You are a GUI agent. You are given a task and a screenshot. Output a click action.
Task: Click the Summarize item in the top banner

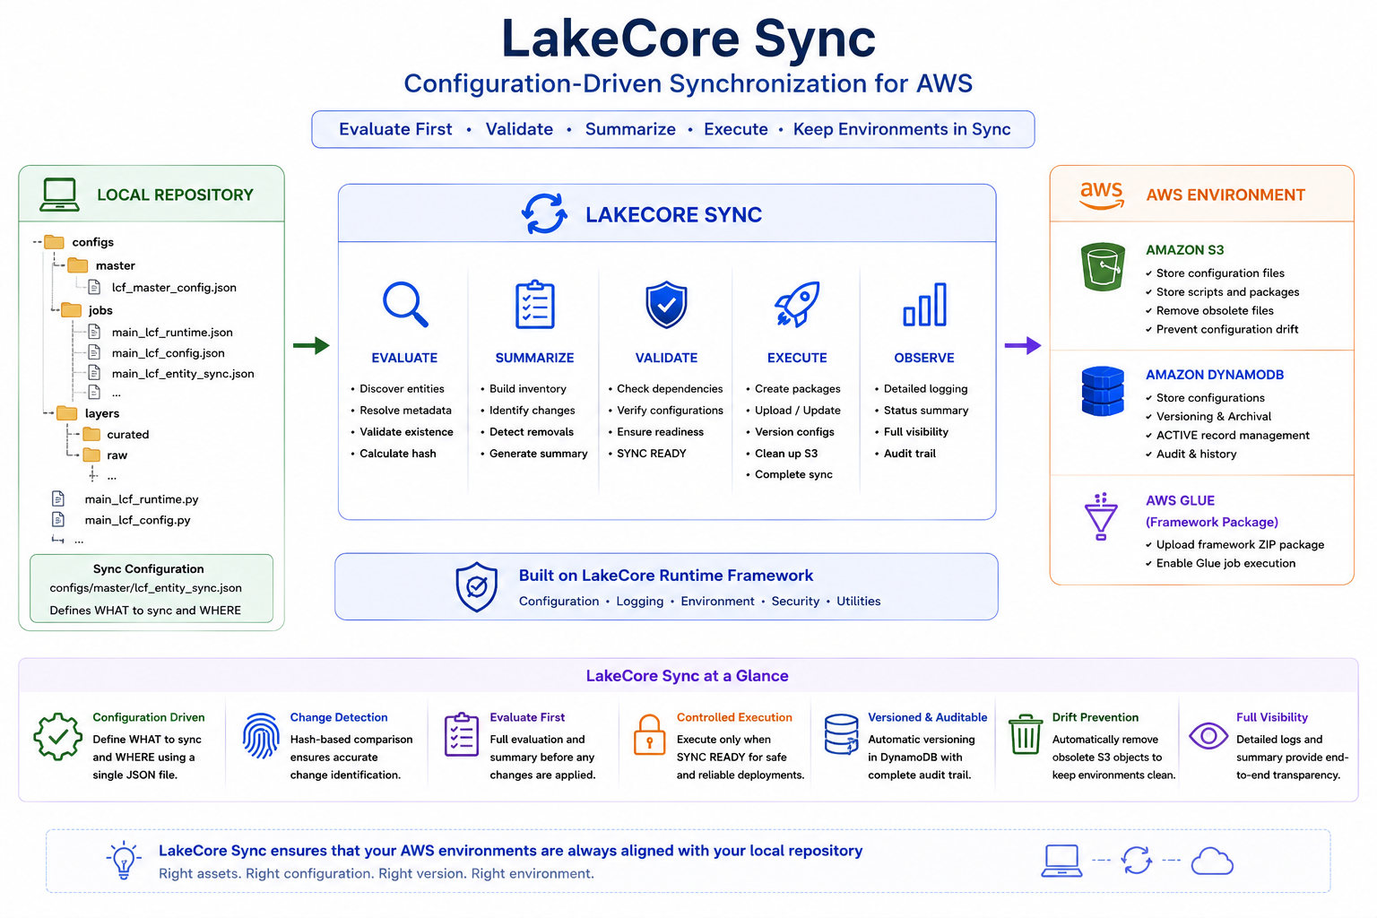point(630,129)
